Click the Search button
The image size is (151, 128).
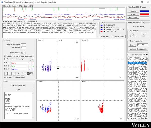[x=132, y=45]
